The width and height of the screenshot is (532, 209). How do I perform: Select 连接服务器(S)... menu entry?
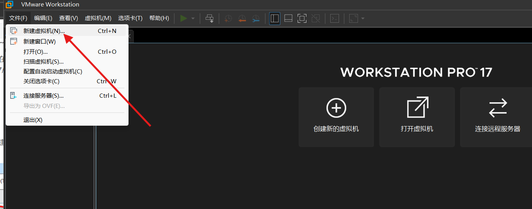pyautogui.click(x=67, y=96)
